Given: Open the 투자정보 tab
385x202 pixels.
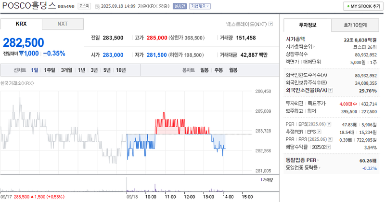Looking at the screenshot, I should click(308, 25).
